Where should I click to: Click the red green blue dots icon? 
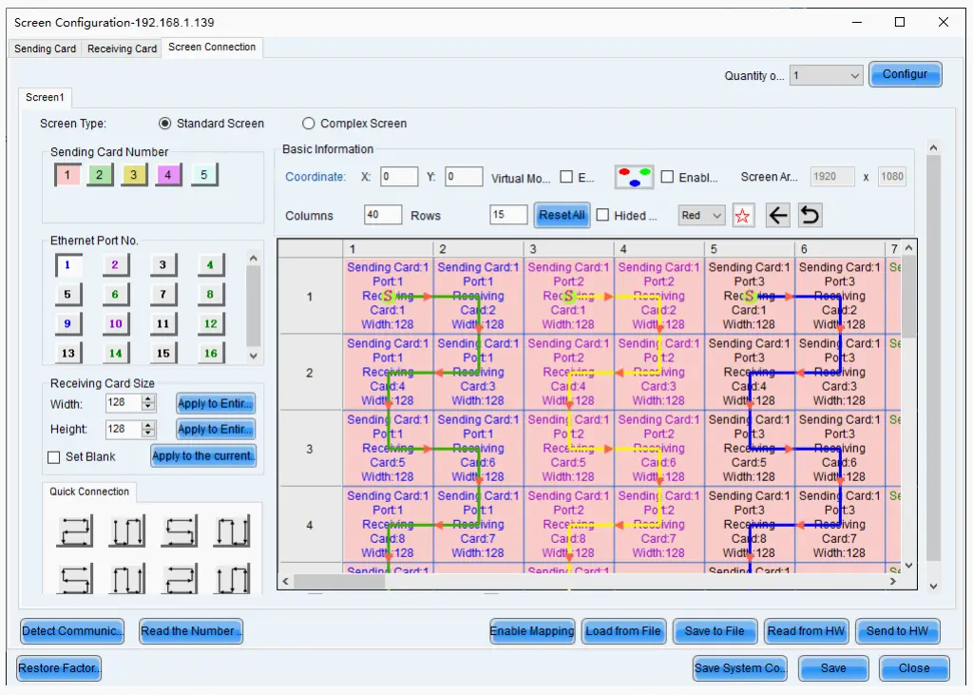634,178
